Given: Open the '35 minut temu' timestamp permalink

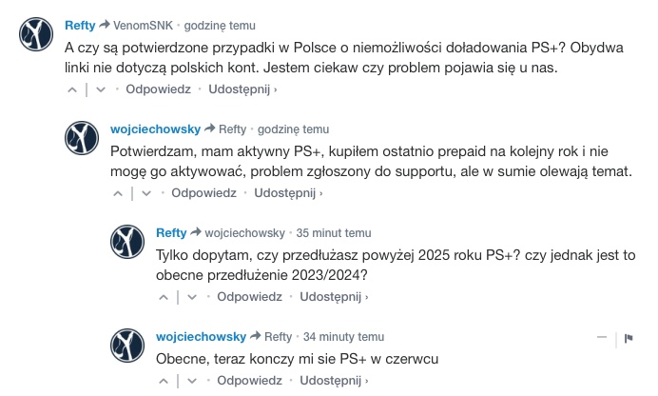Looking at the screenshot, I should [x=334, y=232].
